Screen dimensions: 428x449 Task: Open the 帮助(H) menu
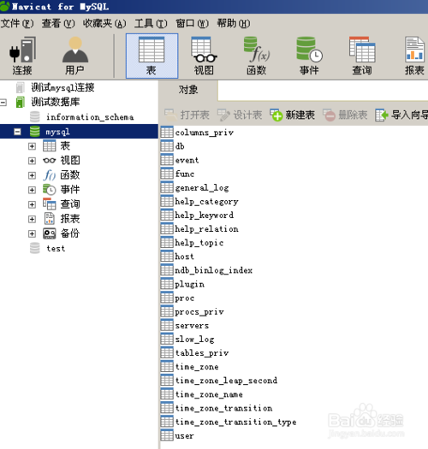click(x=234, y=23)
